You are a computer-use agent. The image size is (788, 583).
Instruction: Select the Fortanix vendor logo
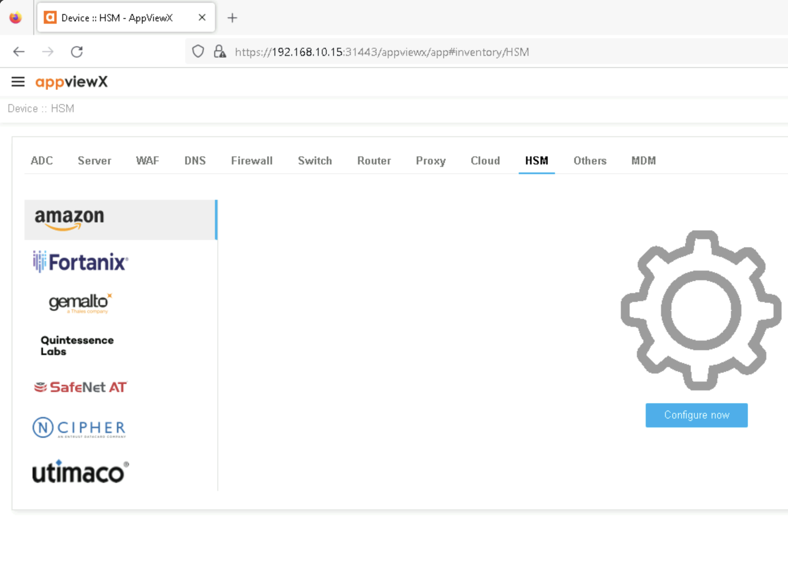(80, 262)
